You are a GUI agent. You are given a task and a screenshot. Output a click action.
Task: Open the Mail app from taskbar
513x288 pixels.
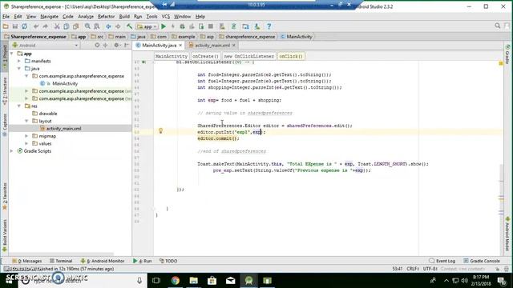[x=230, y=281]
